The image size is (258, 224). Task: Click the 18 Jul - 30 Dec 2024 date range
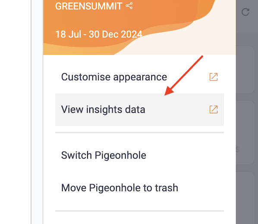point(99,34)
